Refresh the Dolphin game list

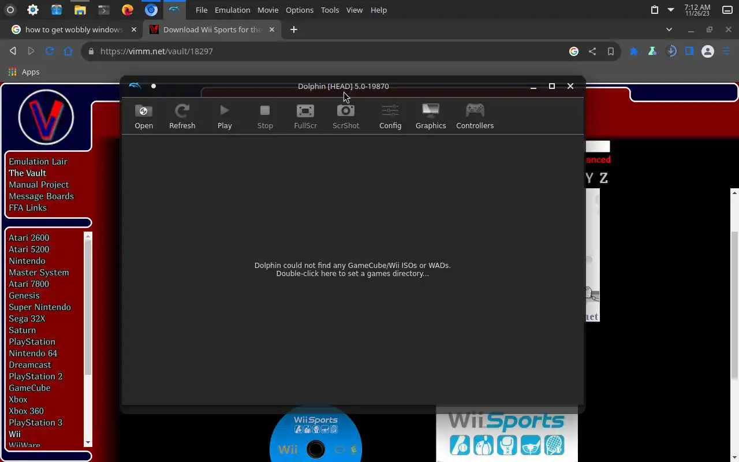click(x=182, y=116)
